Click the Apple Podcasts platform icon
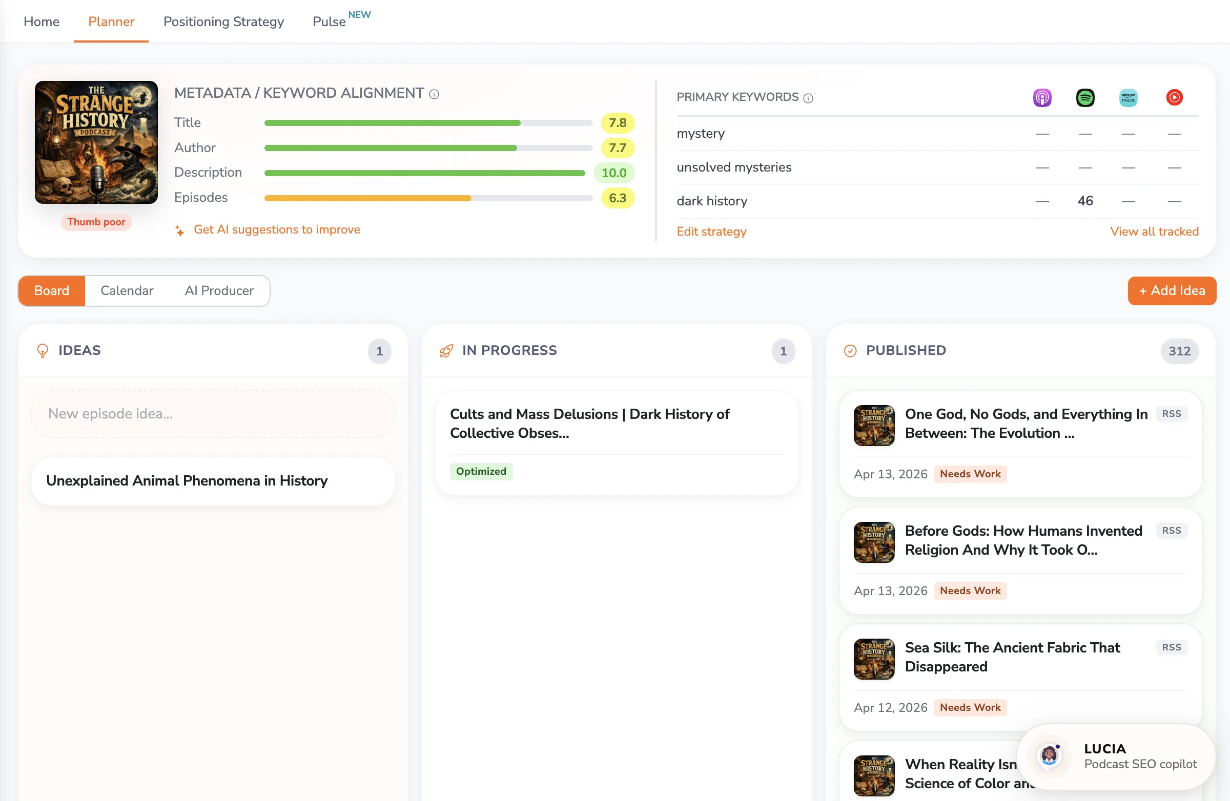Screen dimensions: 1230x801 [x=1042, y=97]
